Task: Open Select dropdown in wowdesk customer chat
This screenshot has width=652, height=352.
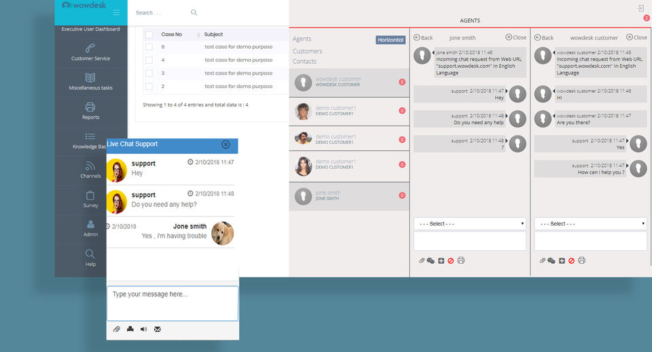Action: click(590, 224)
